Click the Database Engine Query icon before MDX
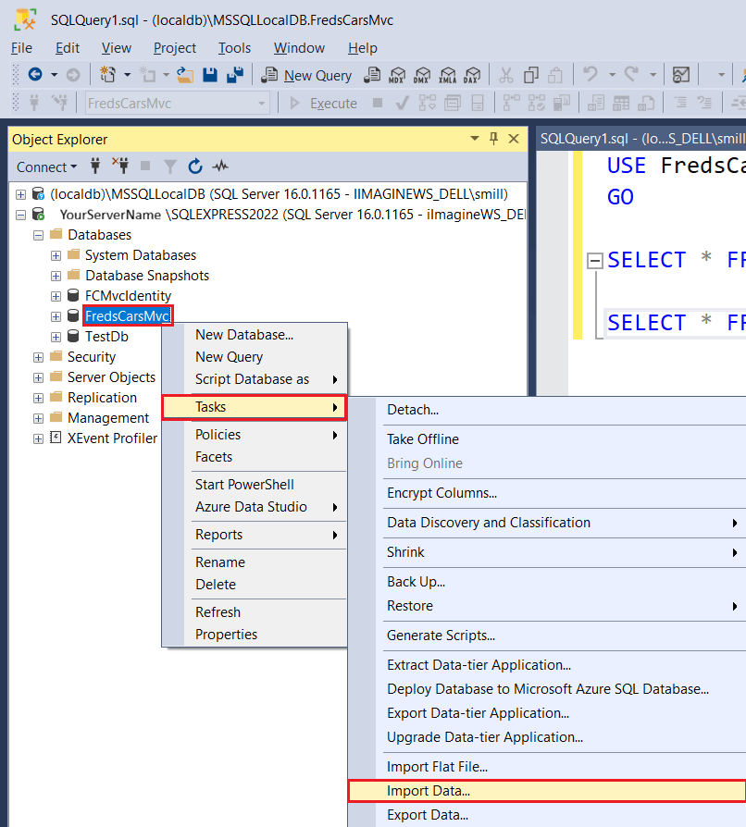Screen dimensions: 746x827 (372, 75)
